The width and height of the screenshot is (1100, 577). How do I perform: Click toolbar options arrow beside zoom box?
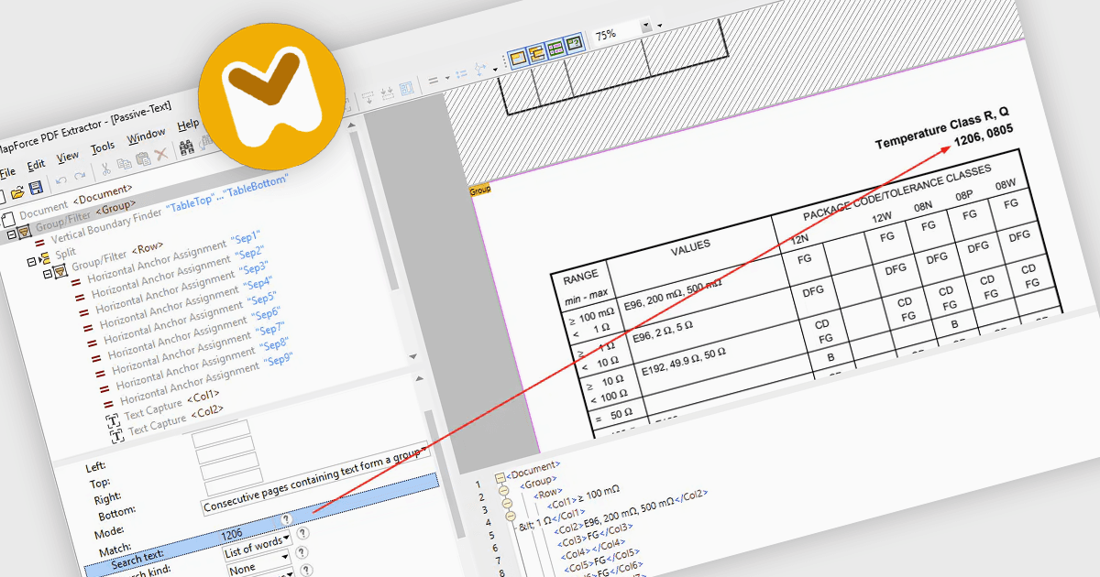click(x=661, y=24)
